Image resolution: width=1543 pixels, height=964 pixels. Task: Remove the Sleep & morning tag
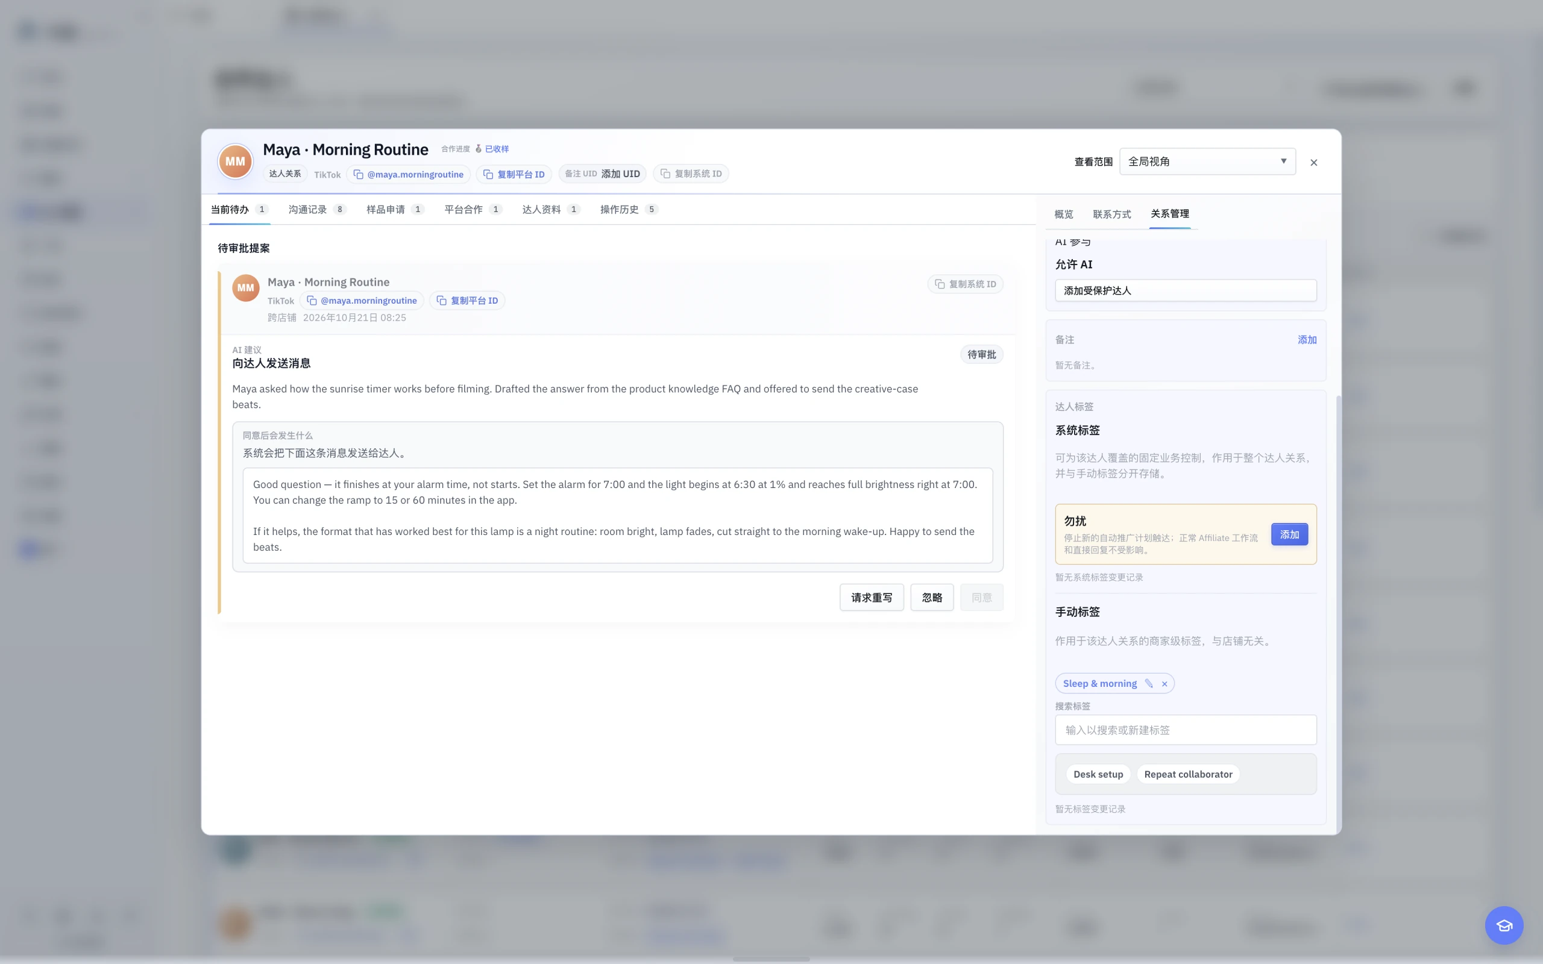pos(1164,683)
